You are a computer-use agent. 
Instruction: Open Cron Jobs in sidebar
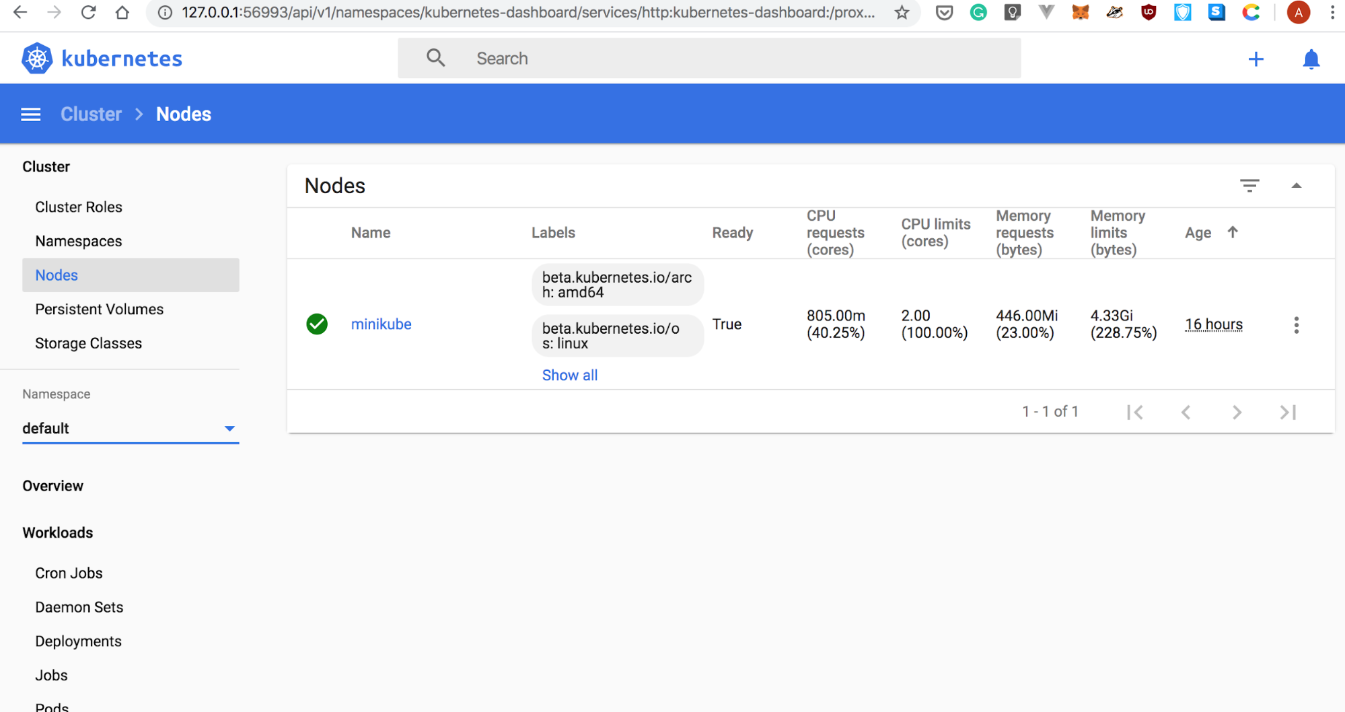tap(69, 573)
